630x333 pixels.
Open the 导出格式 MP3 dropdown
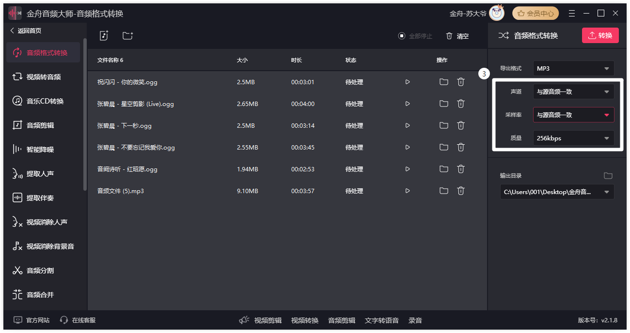(x=573, y=68)
